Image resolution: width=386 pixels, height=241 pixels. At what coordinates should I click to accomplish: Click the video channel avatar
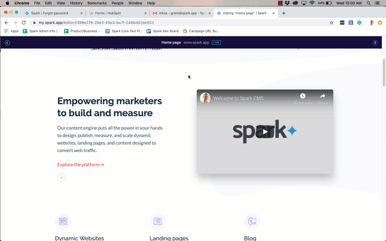[205, 98]
